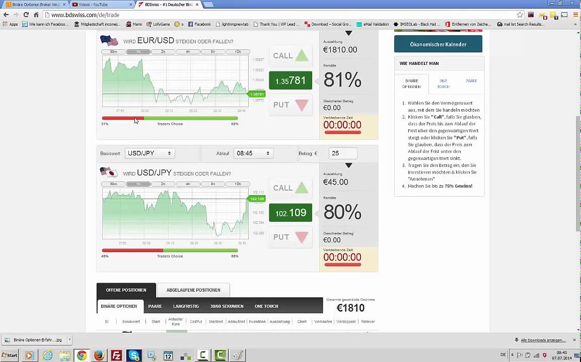Click the USD/JPY price 102.109 button
This screenshot has height=362, width=581.
click(x=290, y=213)
